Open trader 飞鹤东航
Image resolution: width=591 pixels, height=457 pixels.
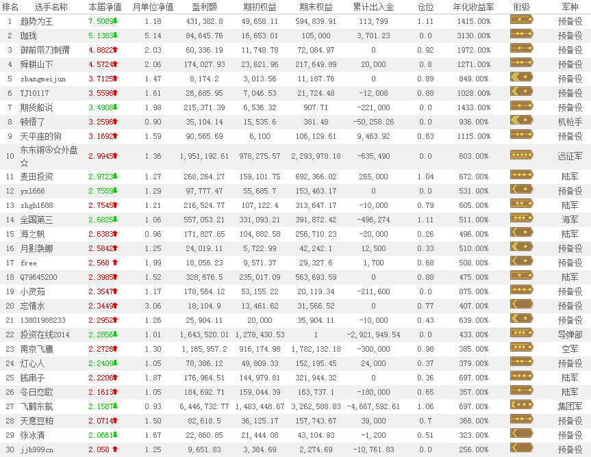(36, 406)
